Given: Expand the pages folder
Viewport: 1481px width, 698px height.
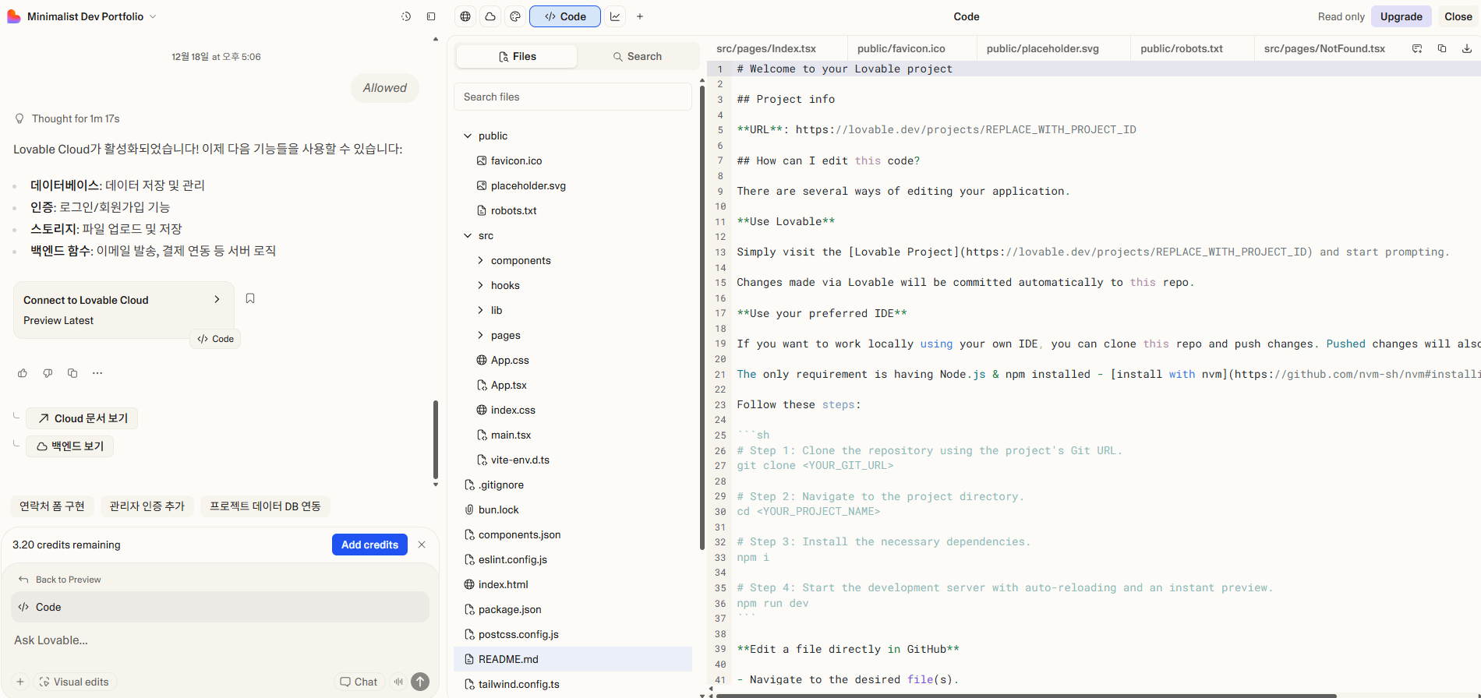Looking at the screenshot, I should (x=480, y=335).
